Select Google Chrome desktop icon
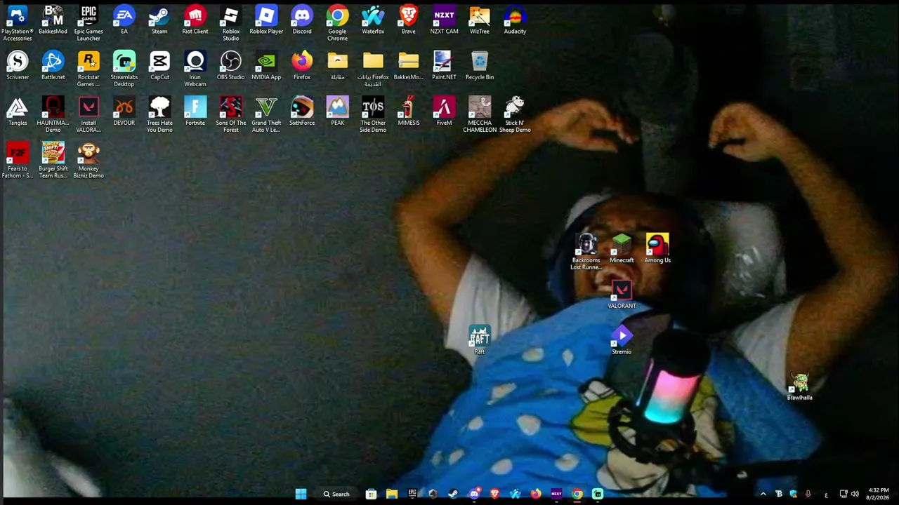 (337, 22)
